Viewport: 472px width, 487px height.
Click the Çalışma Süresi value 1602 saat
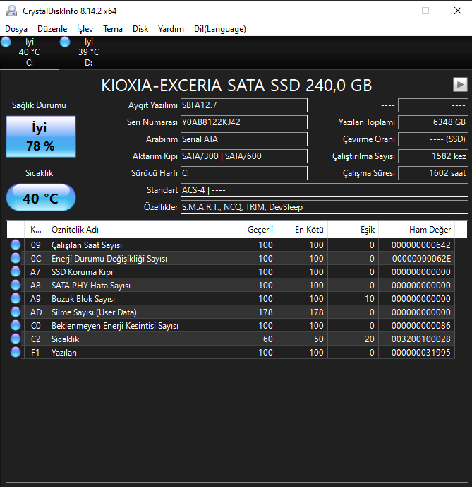click(433, 173)
